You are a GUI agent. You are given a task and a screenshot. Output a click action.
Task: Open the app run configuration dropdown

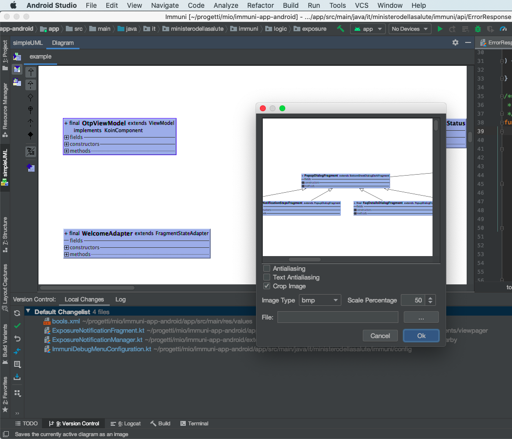pyautogui.click(x=368, y=29)
